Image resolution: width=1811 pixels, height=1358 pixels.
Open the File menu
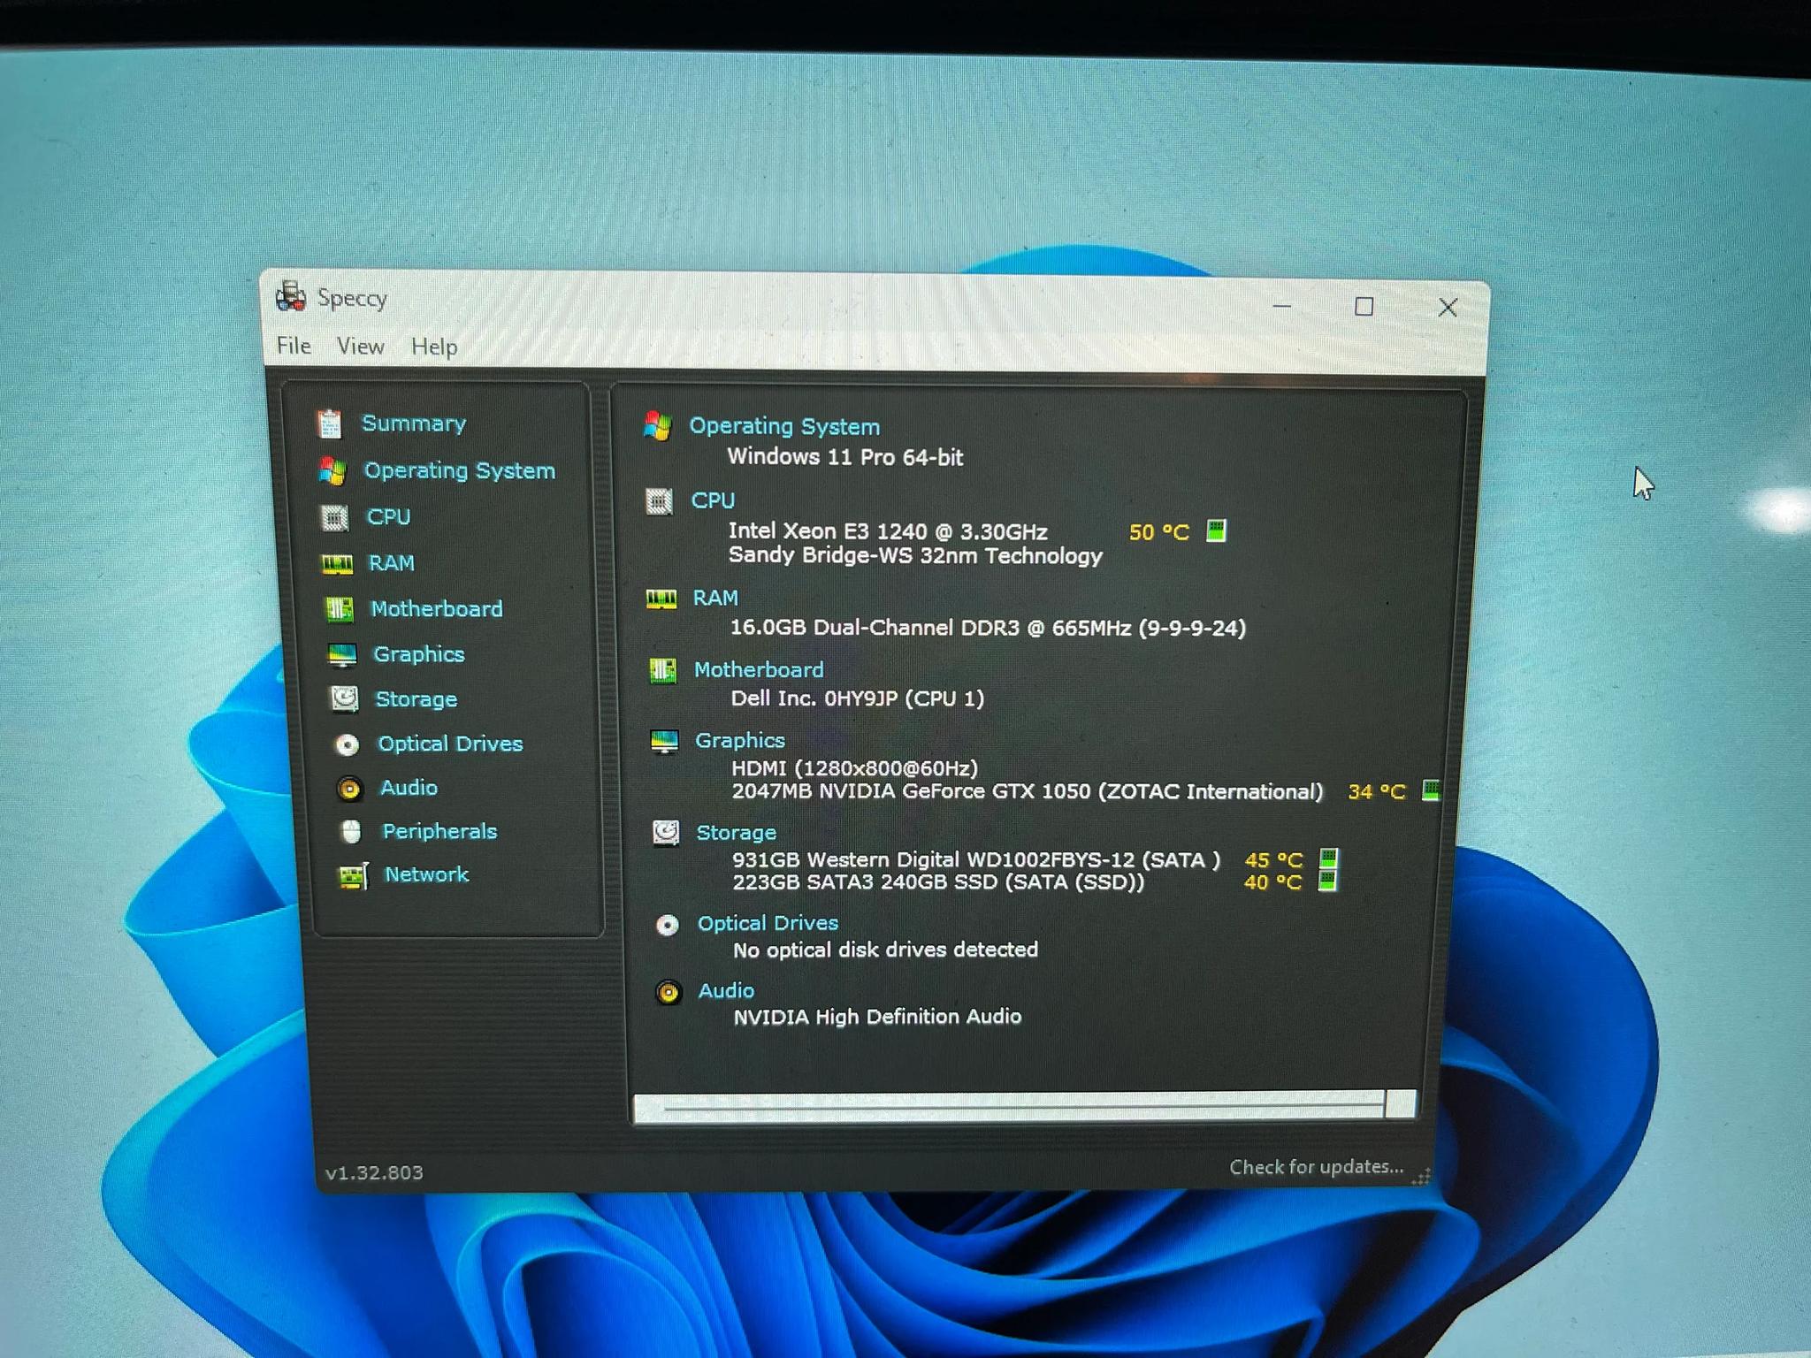[x=292, y=346]
